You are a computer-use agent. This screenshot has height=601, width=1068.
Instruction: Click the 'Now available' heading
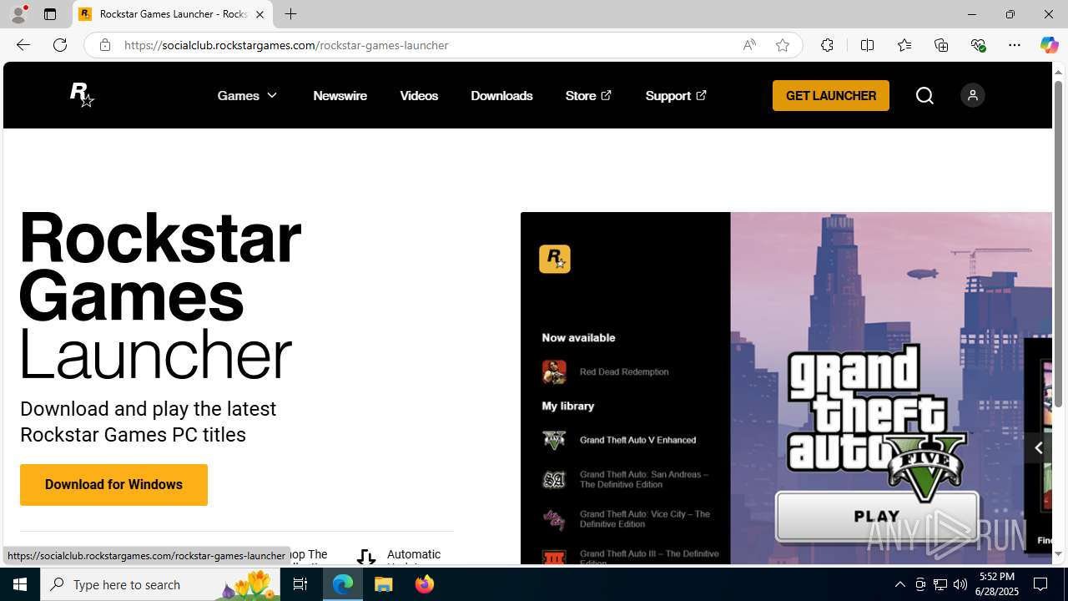pyautogui.click(x=578, y=337)
